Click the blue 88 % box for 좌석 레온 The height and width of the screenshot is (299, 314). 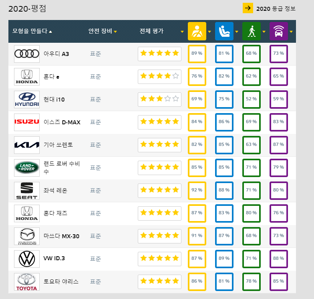tap(224, 191)
